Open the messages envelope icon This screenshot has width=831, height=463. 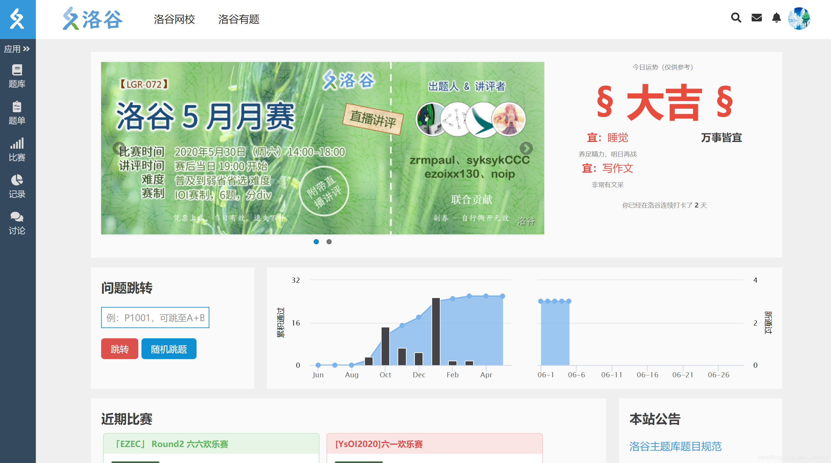(x=756, y=18)
